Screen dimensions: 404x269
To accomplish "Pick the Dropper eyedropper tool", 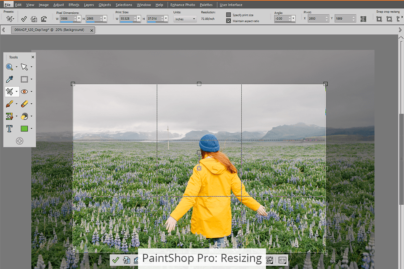I will [9, 79].
